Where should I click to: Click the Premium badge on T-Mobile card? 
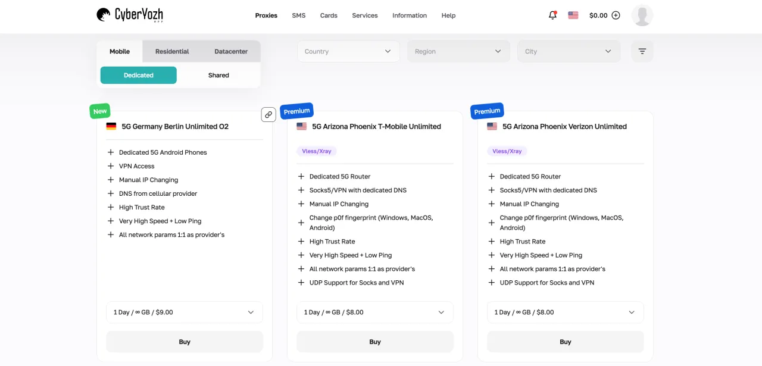pos(296,111)
